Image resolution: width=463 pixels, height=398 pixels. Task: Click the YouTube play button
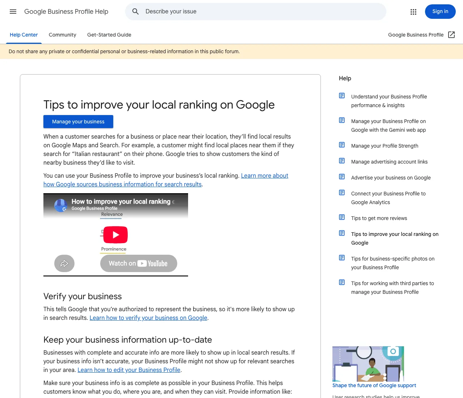(116, 235)
